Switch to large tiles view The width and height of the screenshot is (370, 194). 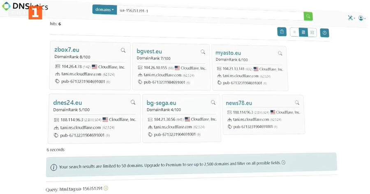[x=312, y=32]
